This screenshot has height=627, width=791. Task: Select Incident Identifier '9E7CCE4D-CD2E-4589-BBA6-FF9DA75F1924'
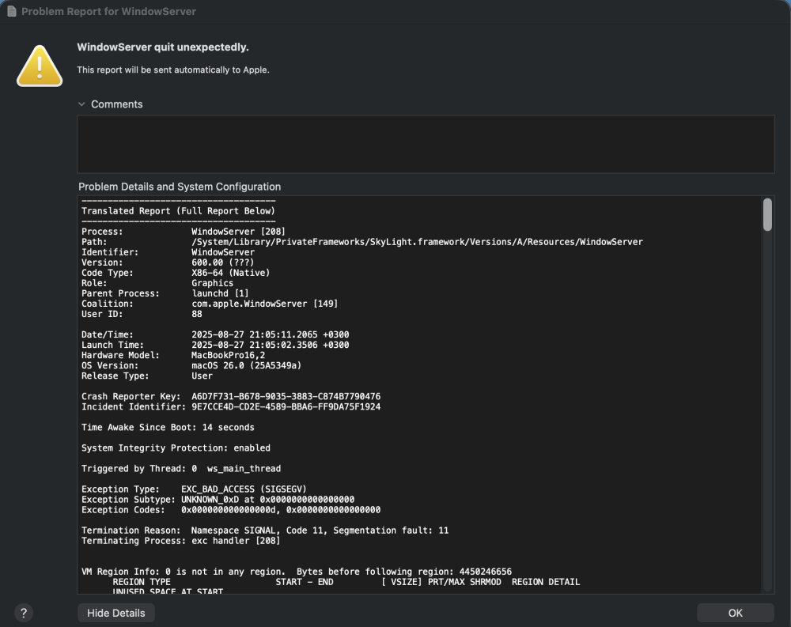[286, 406]
